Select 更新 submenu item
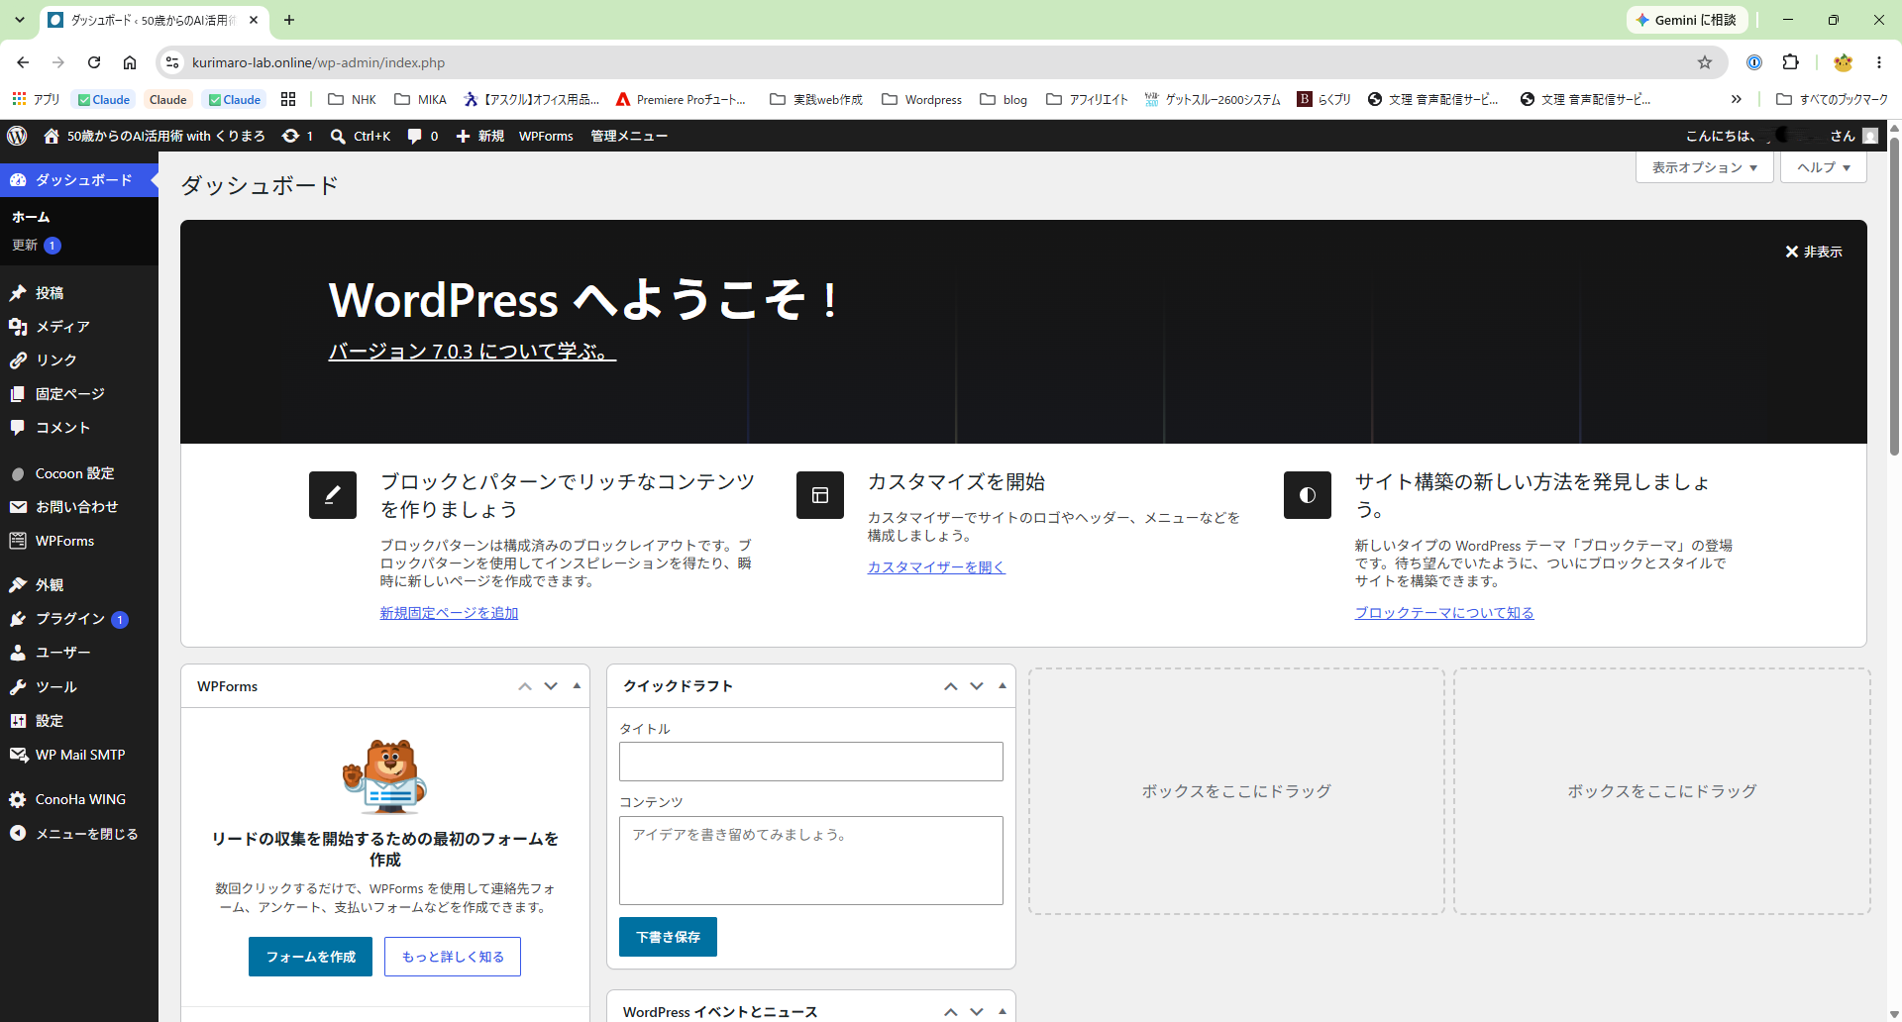 37,246
